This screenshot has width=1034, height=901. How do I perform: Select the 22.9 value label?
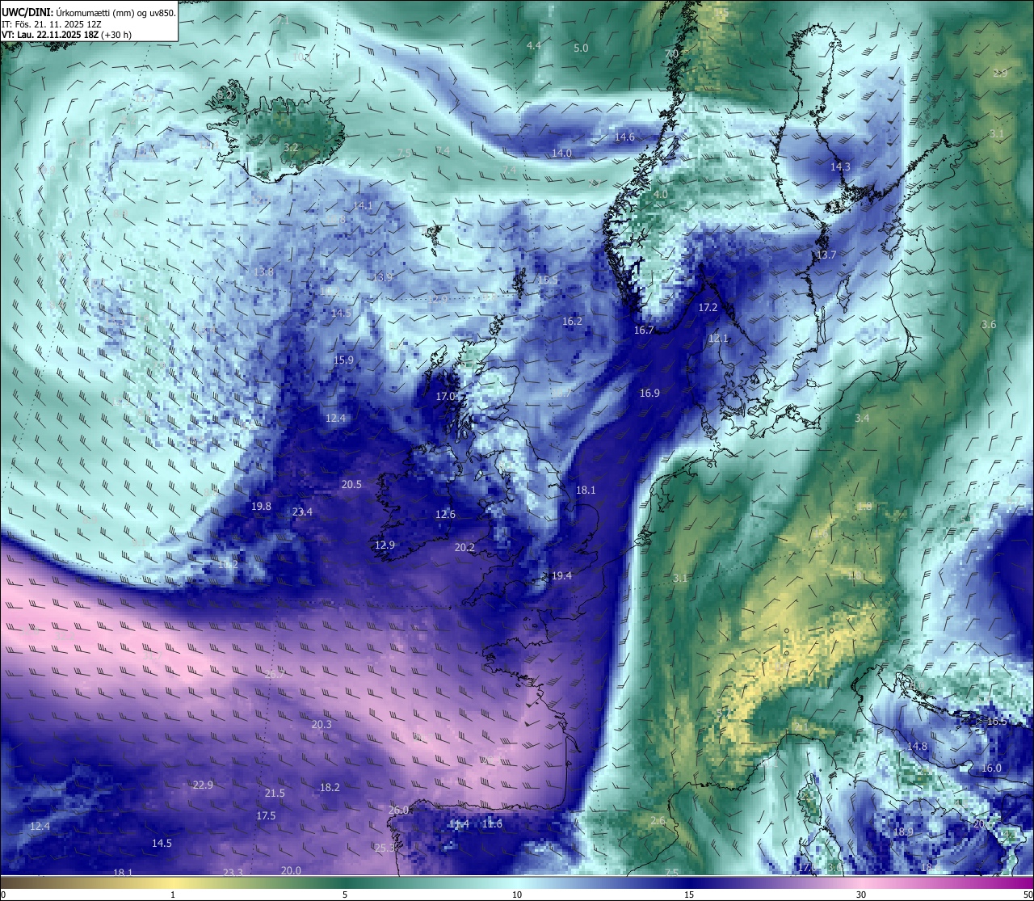pyautogui.click(x=203, y=785)
